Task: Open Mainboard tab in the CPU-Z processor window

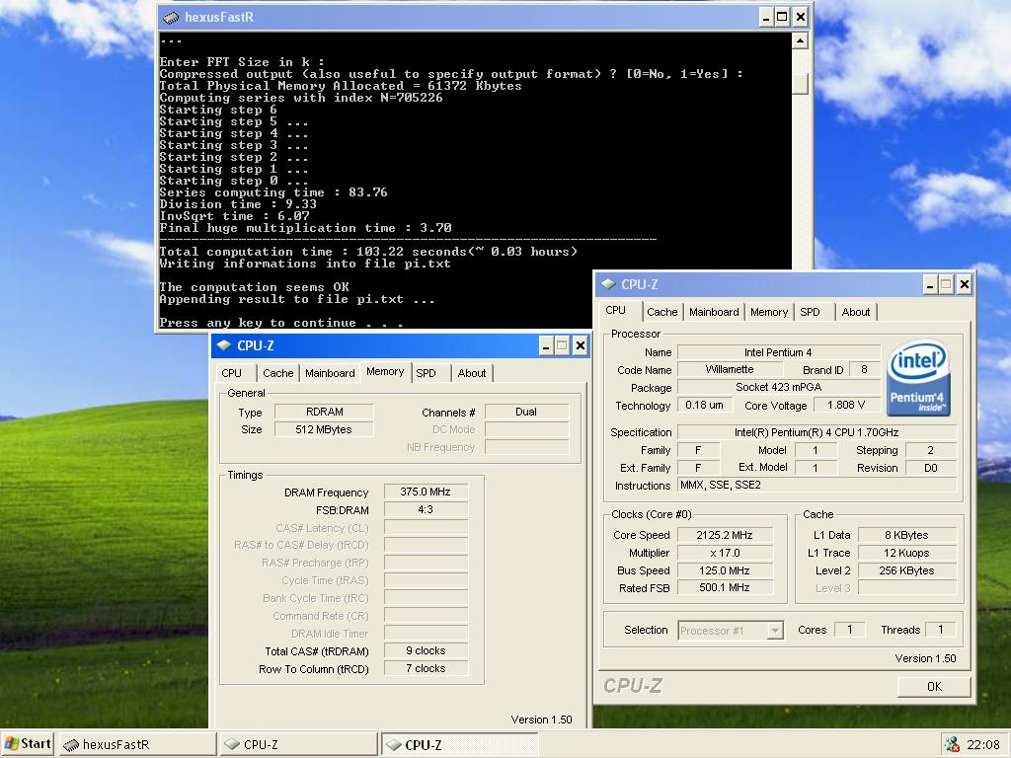Action: point(714,312)
